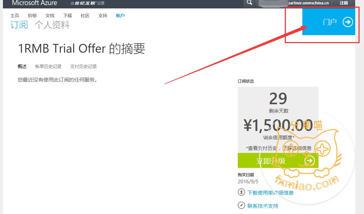
Task: Switch to the 个人资料 section
Action: (x=52, y=25)
